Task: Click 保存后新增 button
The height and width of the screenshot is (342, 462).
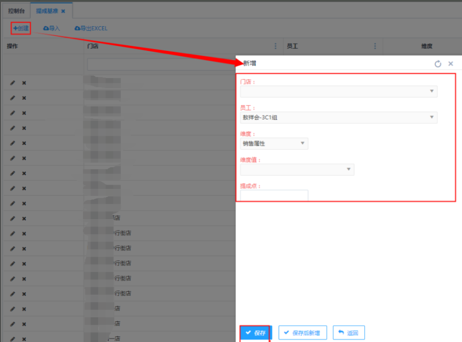Action: pos(302,333)
